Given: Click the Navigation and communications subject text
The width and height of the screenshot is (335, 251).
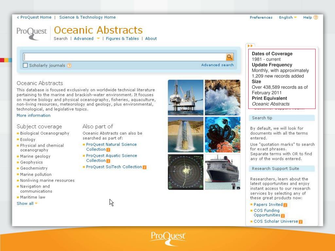Looking at the screenshot, I should point(36,189).
